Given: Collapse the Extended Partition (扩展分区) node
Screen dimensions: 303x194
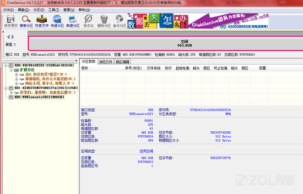Looking at the screenshot, I should click(x=11, y=70).
